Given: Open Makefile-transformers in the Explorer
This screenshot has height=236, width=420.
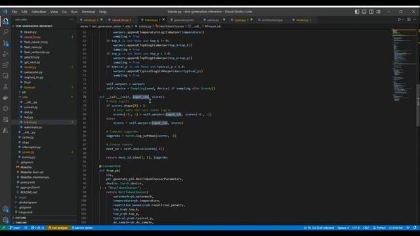Looking at the screenshot, I should coord(35,177).
